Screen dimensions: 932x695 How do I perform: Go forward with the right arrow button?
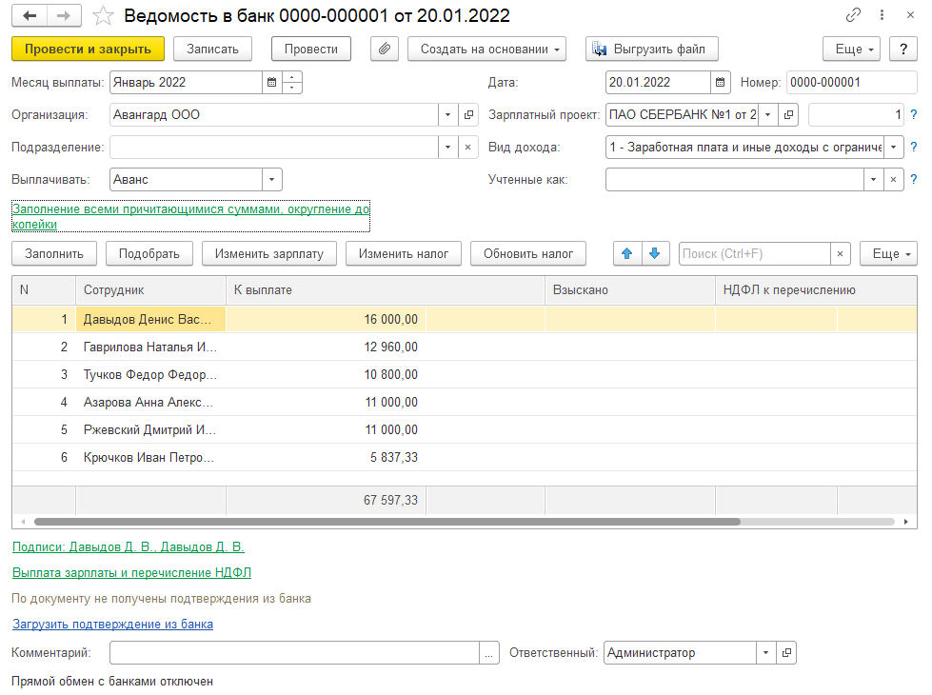coord(64,16)
